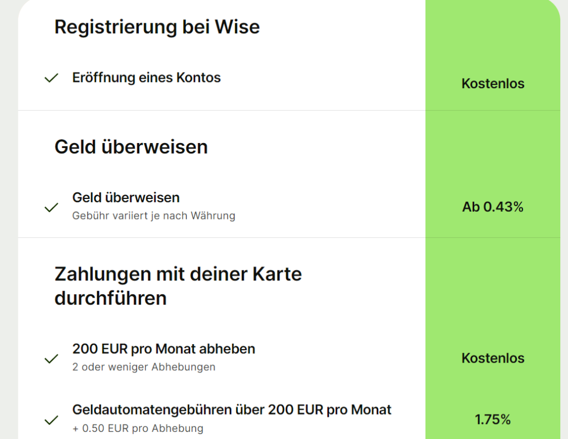Click the 2 oder weniger Abhebungen subtext

(144, 367)
